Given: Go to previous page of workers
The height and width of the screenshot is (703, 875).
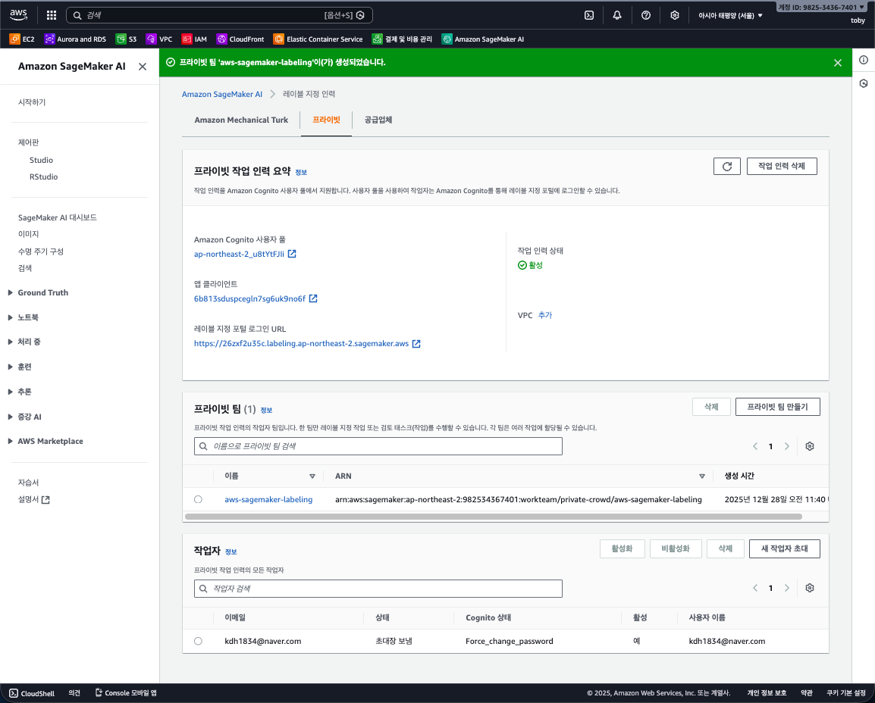Looking at the screenshot, I should coord(755,588).
